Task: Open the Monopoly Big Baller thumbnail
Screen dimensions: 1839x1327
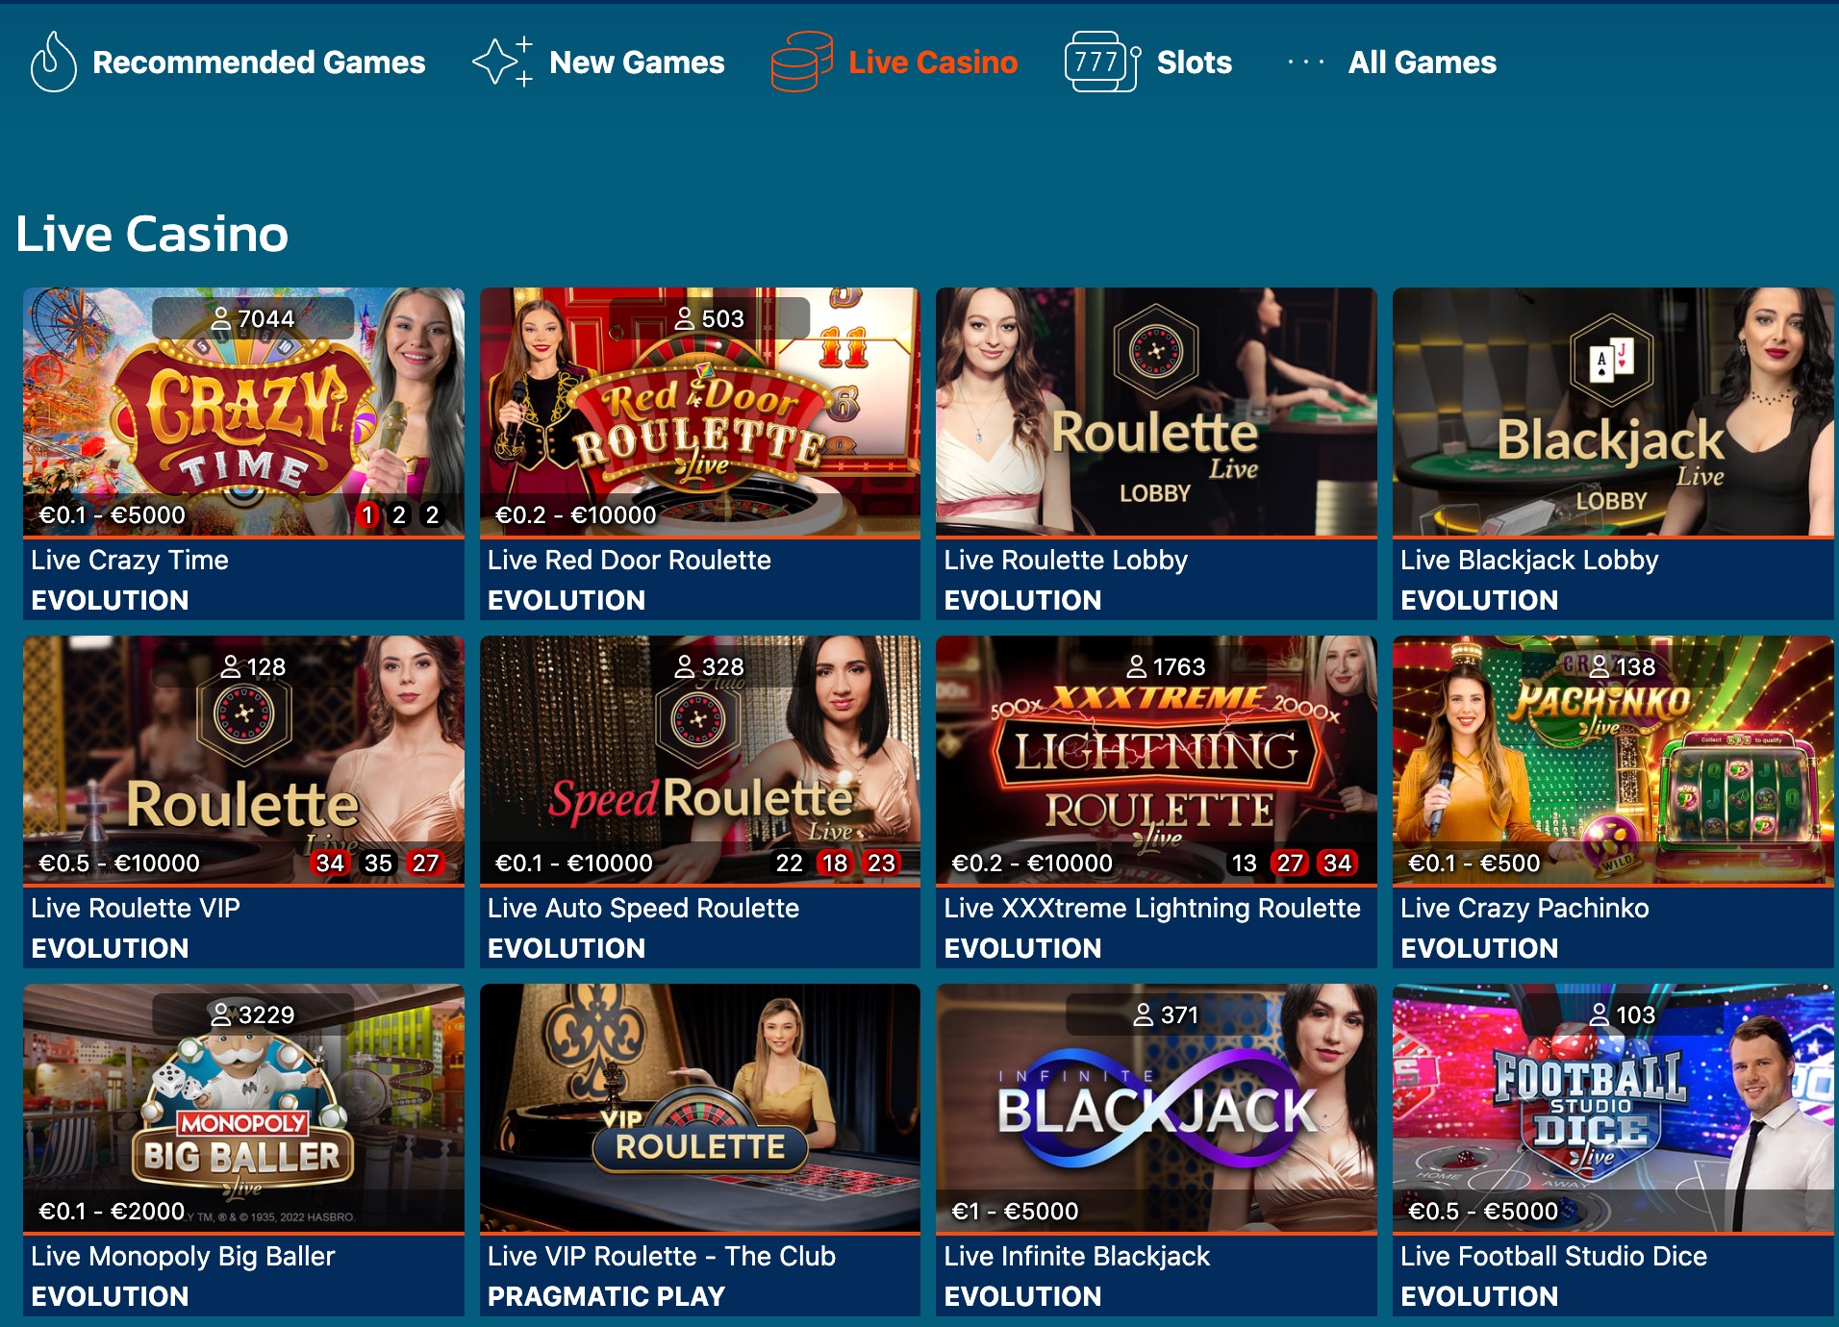Action: point(243,1108)
